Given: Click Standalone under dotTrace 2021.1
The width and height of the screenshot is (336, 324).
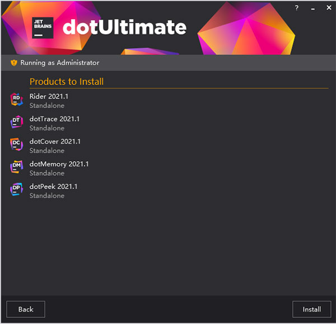Looking at the screenshot, I should click(x=47, y=128).
